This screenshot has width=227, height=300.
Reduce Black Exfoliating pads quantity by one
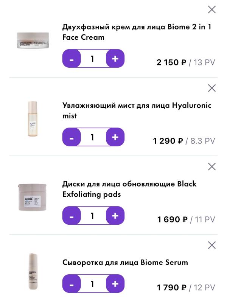72,216
